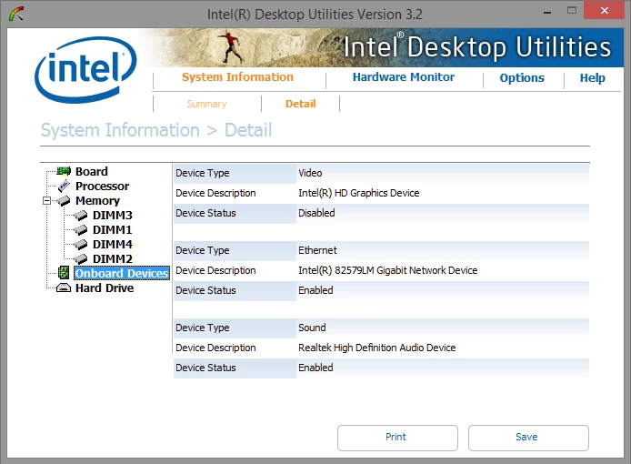Select DIMM3 in the tree
The height and width of the screenshot is (464, 631).
[112, 216]
